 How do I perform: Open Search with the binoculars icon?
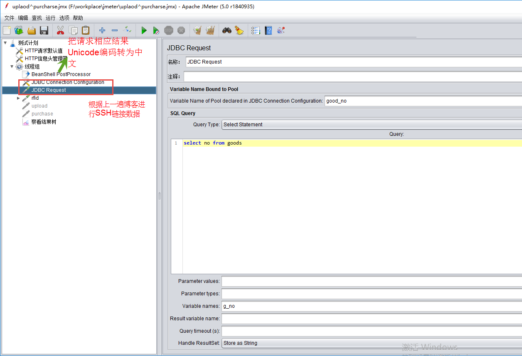pyautogui.click(x=227, y=30)
